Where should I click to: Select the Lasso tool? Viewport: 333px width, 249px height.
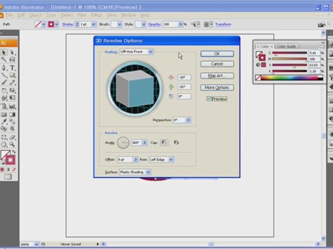click(x=12, y=59)
